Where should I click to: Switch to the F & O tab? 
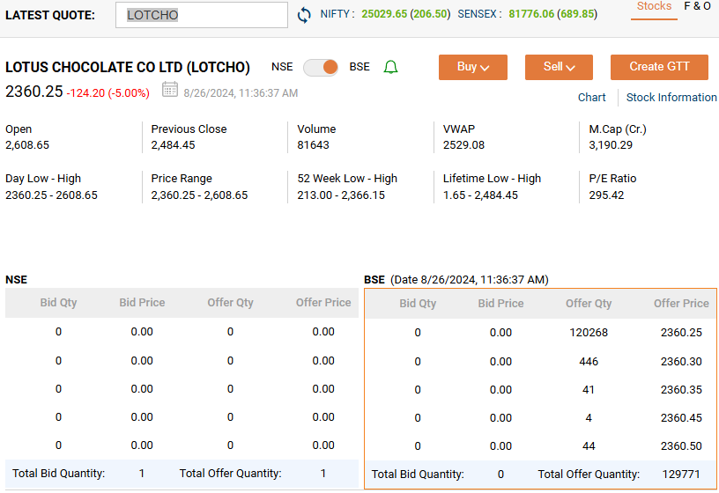[x=697, y=6]
